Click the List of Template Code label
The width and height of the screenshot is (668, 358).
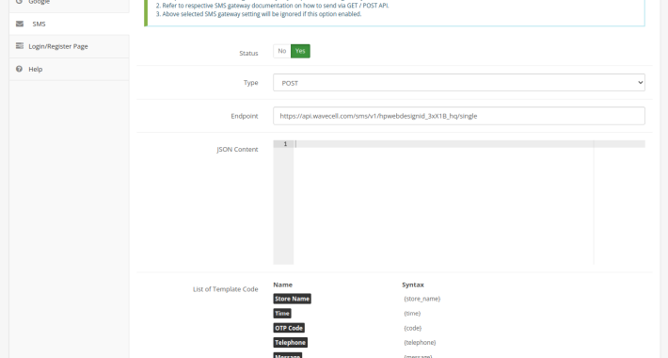tap(226, 289)
